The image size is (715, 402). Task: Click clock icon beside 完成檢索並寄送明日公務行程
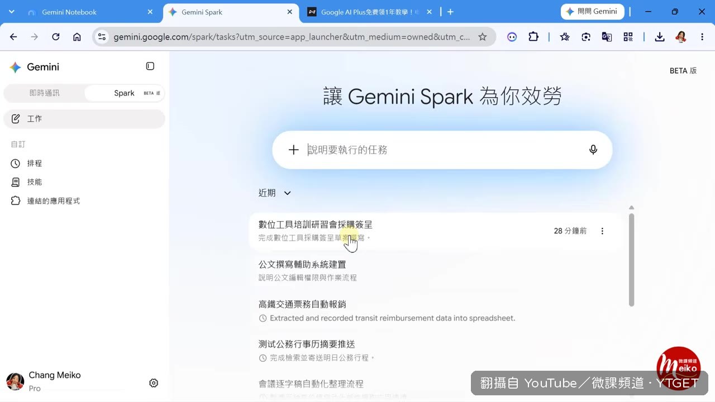coord(263,358)
